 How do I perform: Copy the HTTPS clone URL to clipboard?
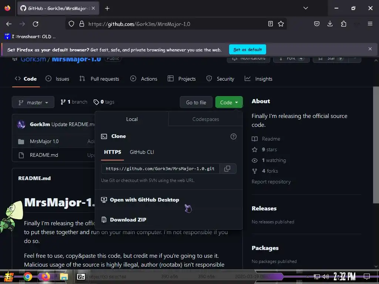(227, 169)
